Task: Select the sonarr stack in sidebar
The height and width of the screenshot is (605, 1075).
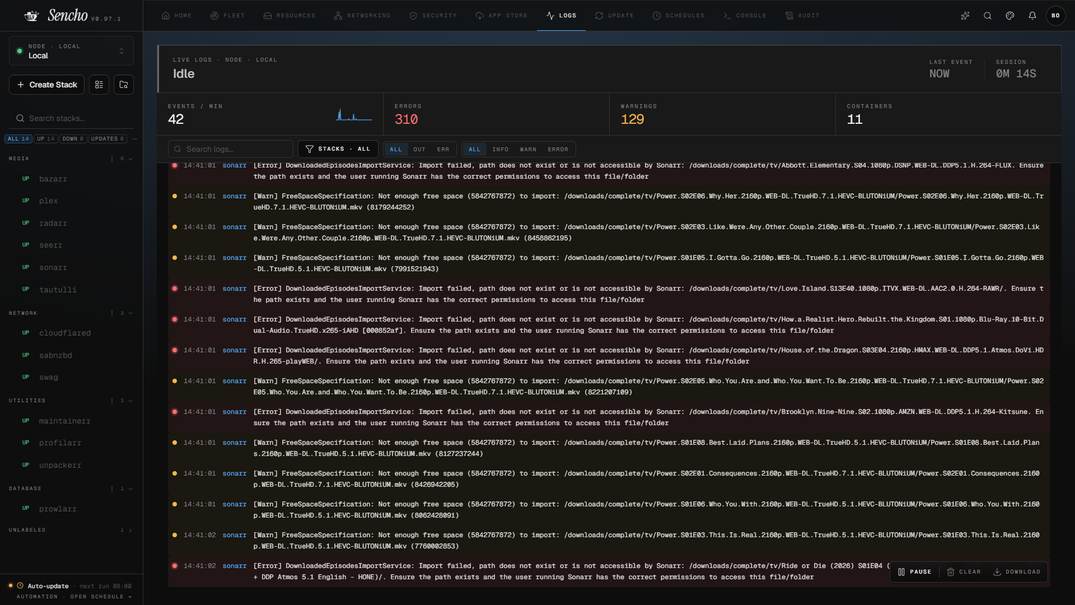Action: coord(71,267)
